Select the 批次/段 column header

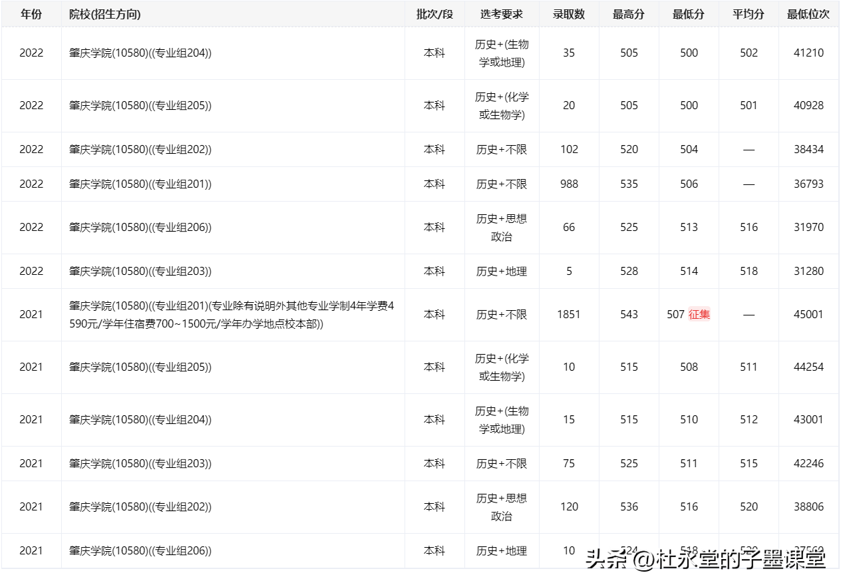tap(434, 14)
